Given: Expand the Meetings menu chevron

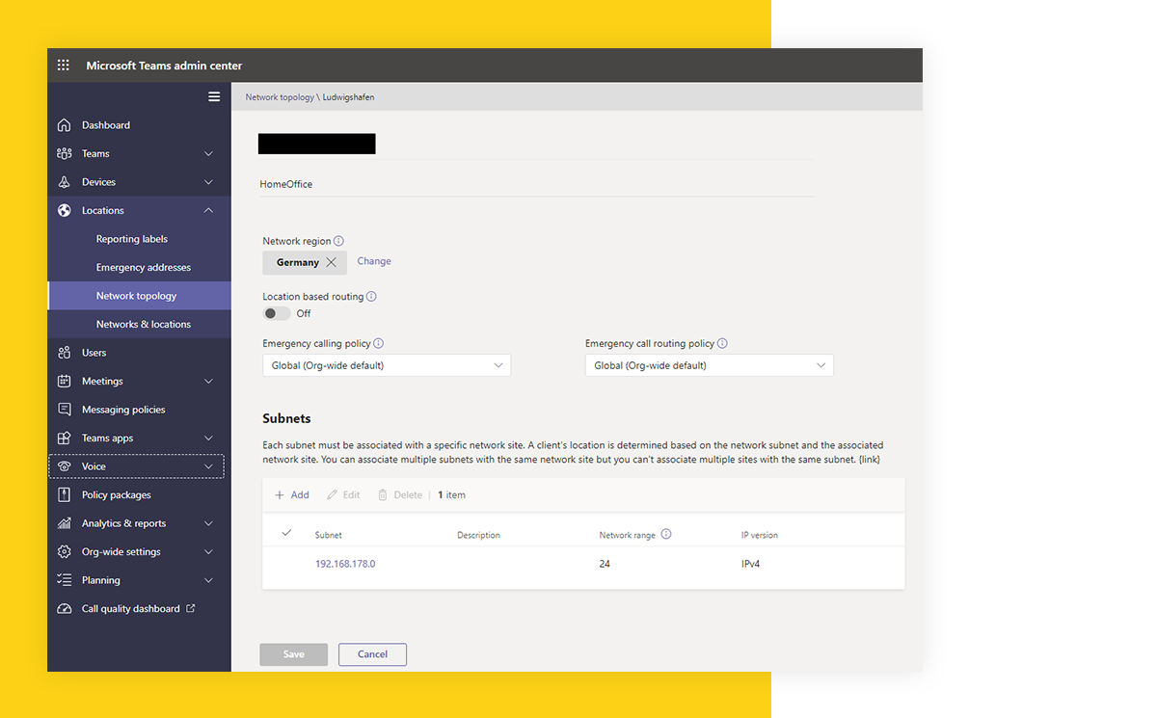Looking at the screenshot, I should (208, 381).
